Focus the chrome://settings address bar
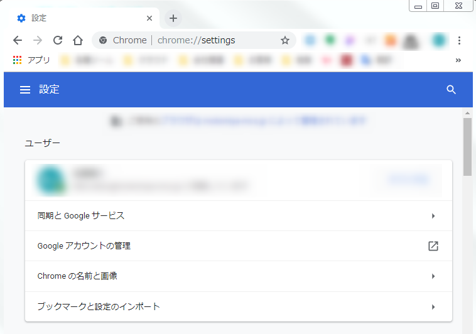476x334 pixels. [x=194, y=40]
